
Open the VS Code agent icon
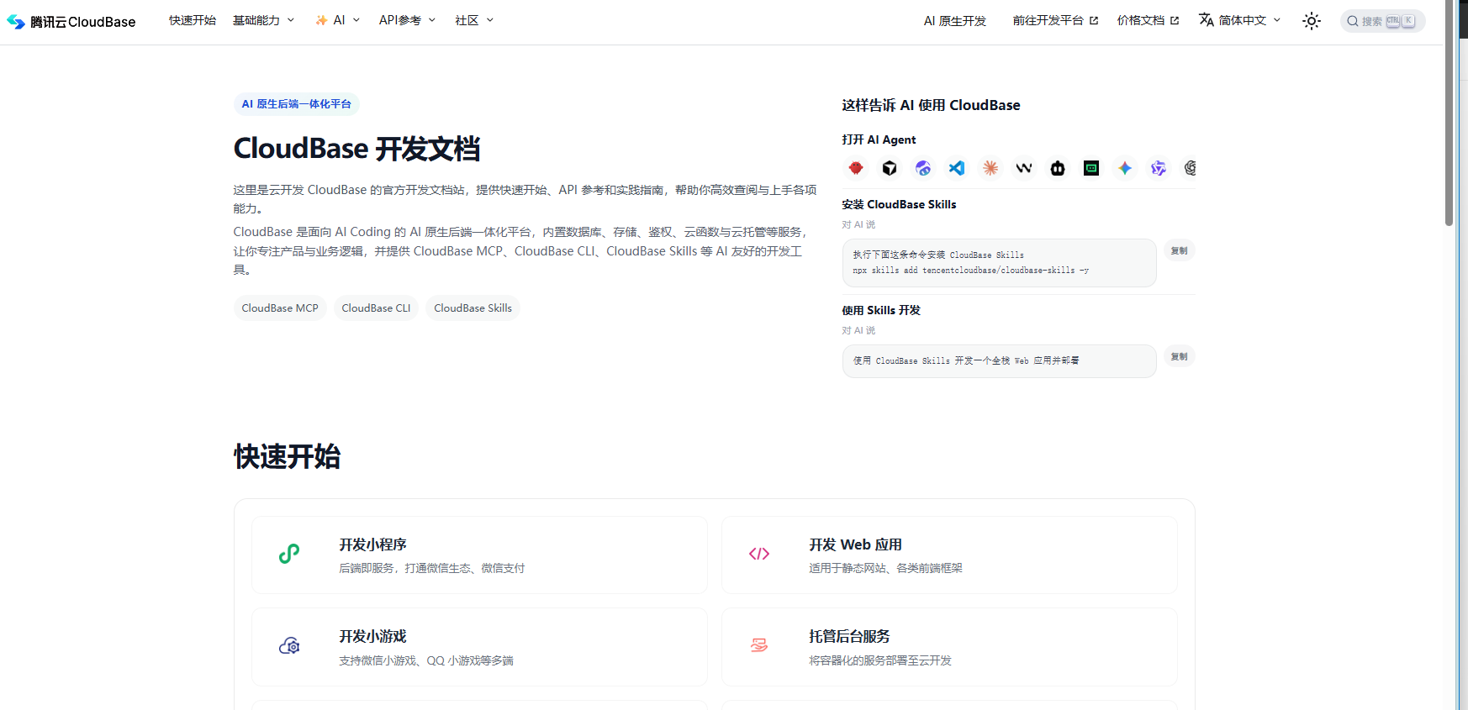tap(957, 168)
